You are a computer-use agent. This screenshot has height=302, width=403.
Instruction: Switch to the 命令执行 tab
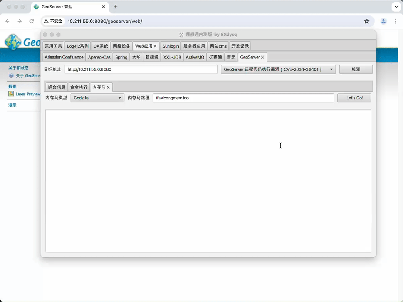pos(79,87)
